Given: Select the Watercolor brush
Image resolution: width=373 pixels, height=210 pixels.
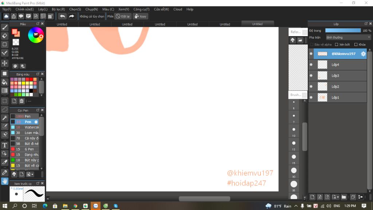Looking at the screenshot, I should (x=24, y=127).
